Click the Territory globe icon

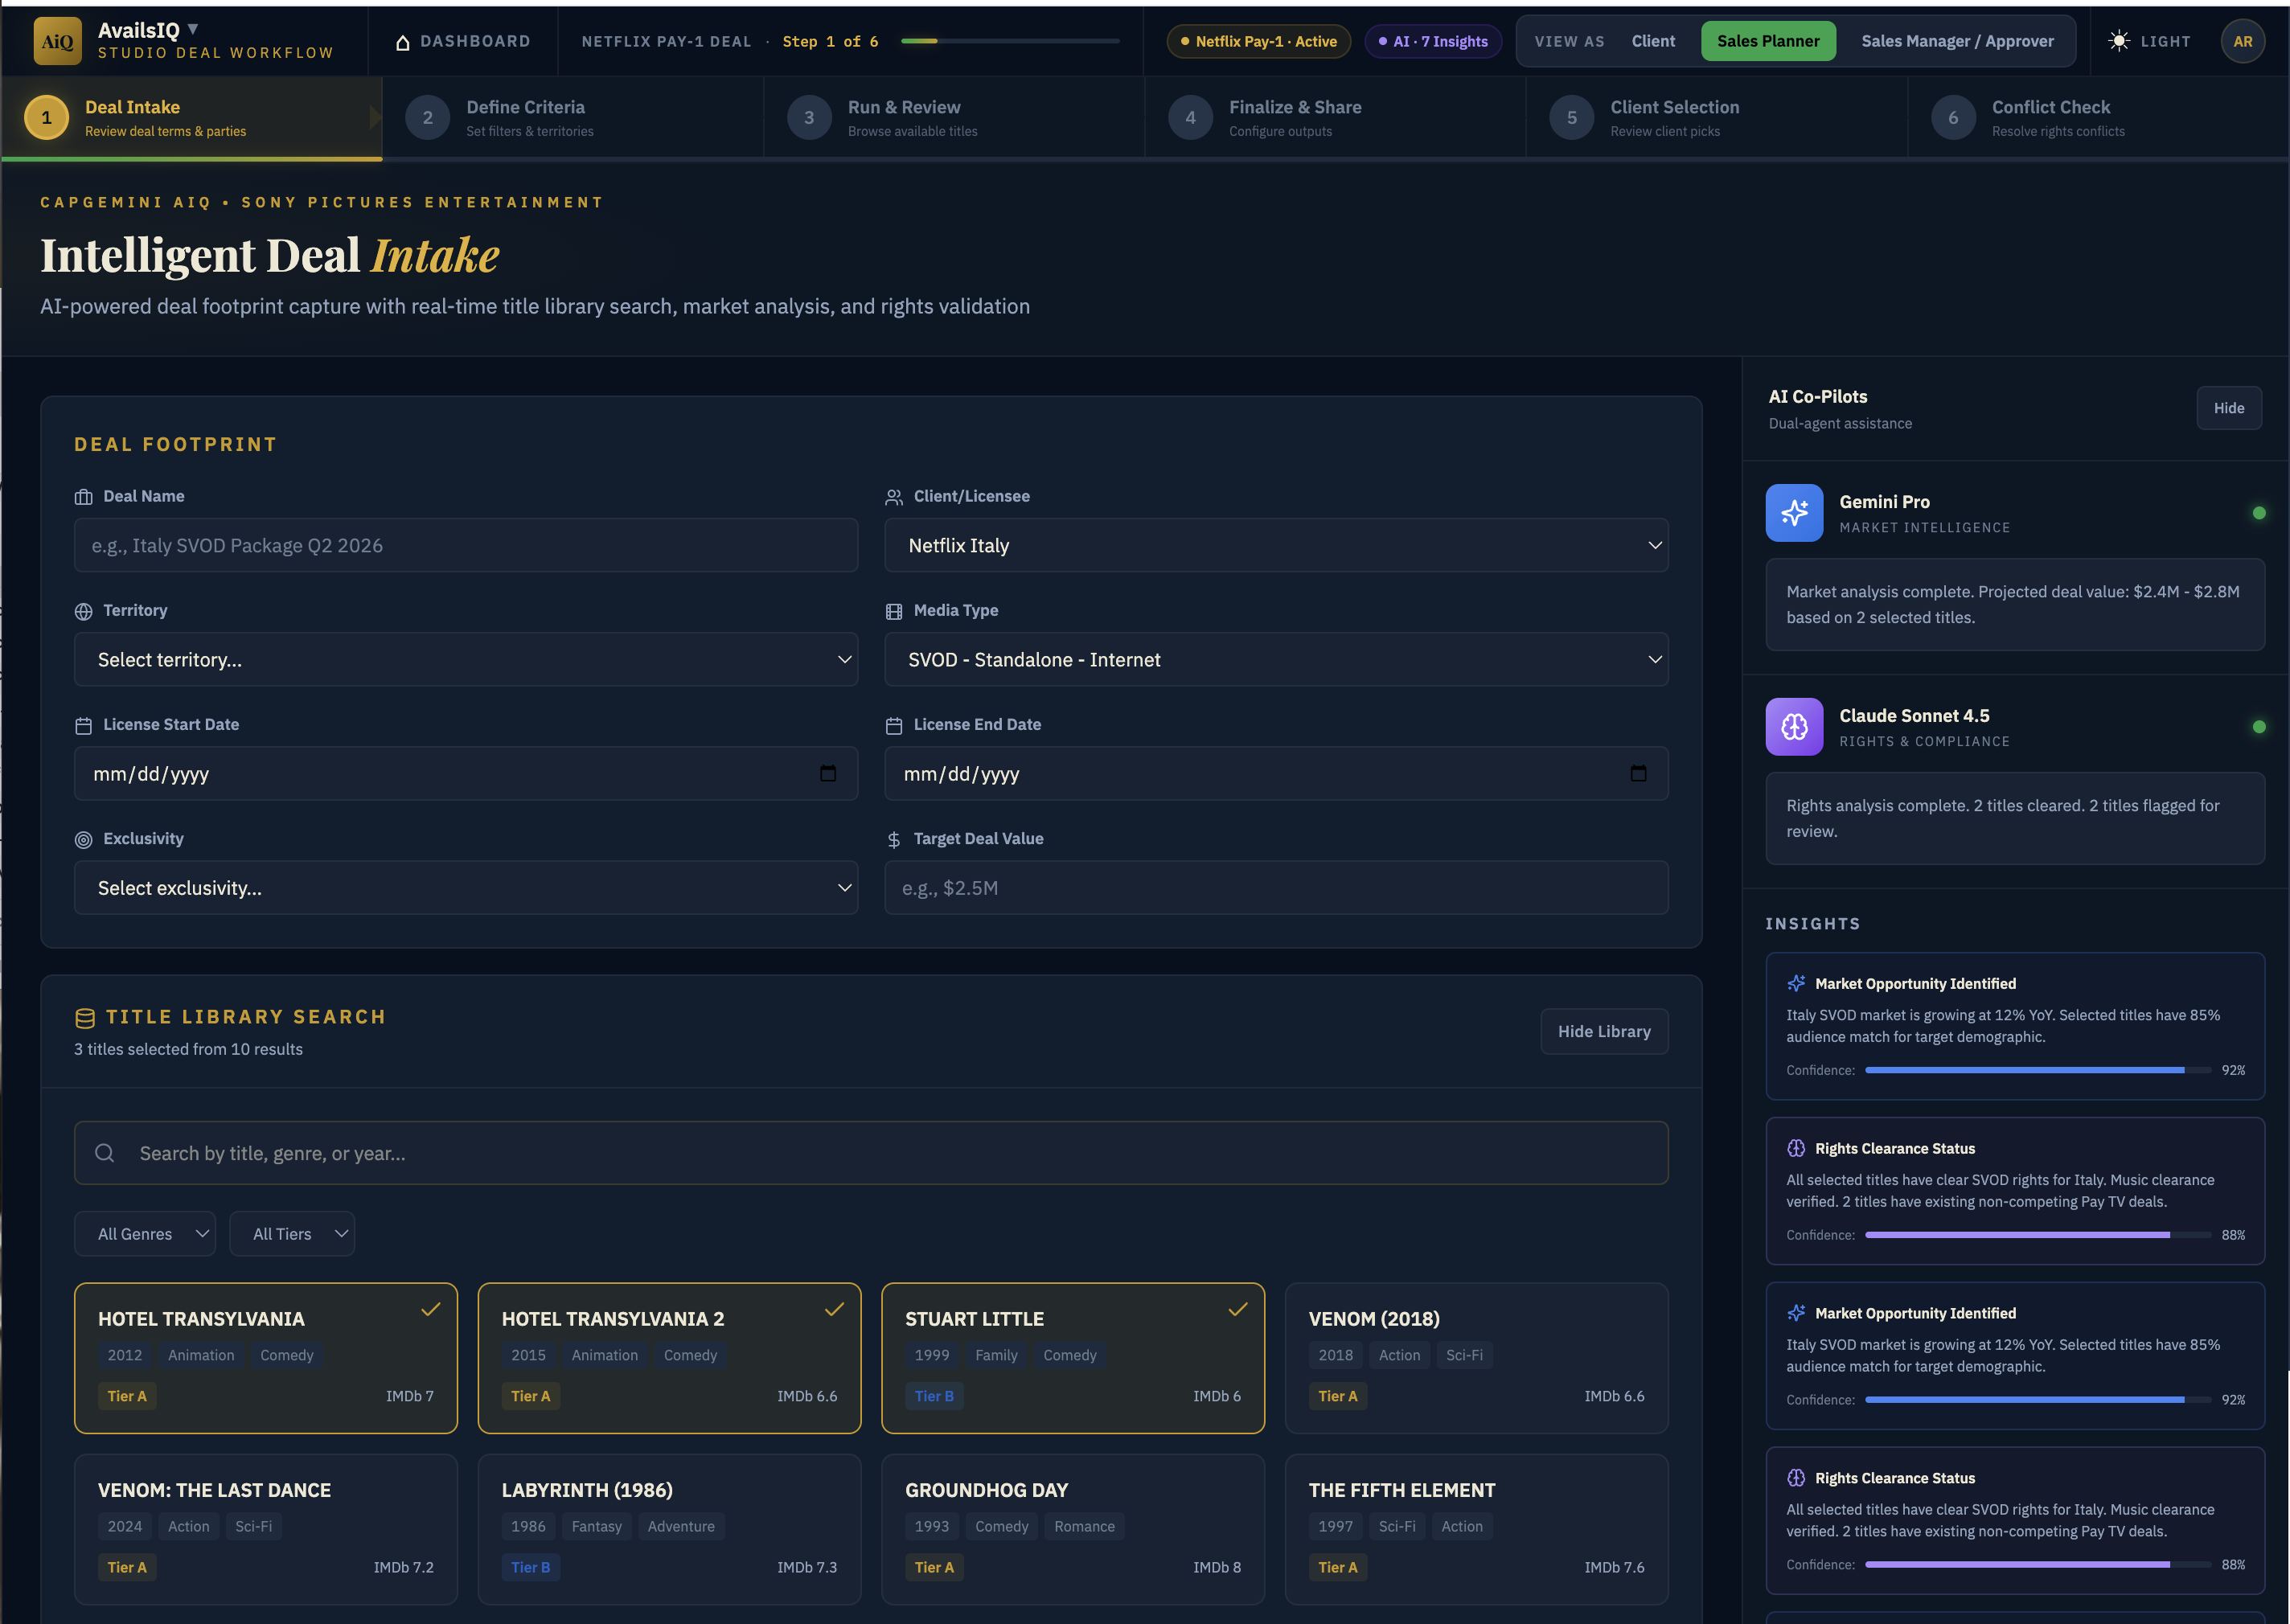tap(83, 611)
